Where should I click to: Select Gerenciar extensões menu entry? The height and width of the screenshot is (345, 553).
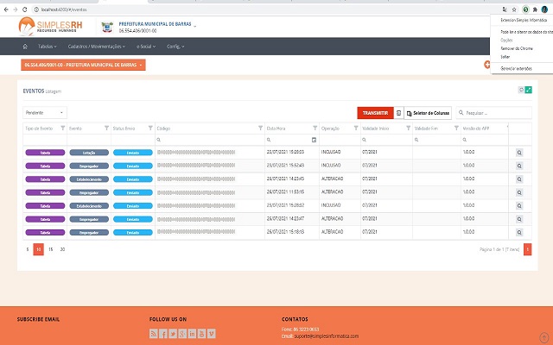(516, 68)
